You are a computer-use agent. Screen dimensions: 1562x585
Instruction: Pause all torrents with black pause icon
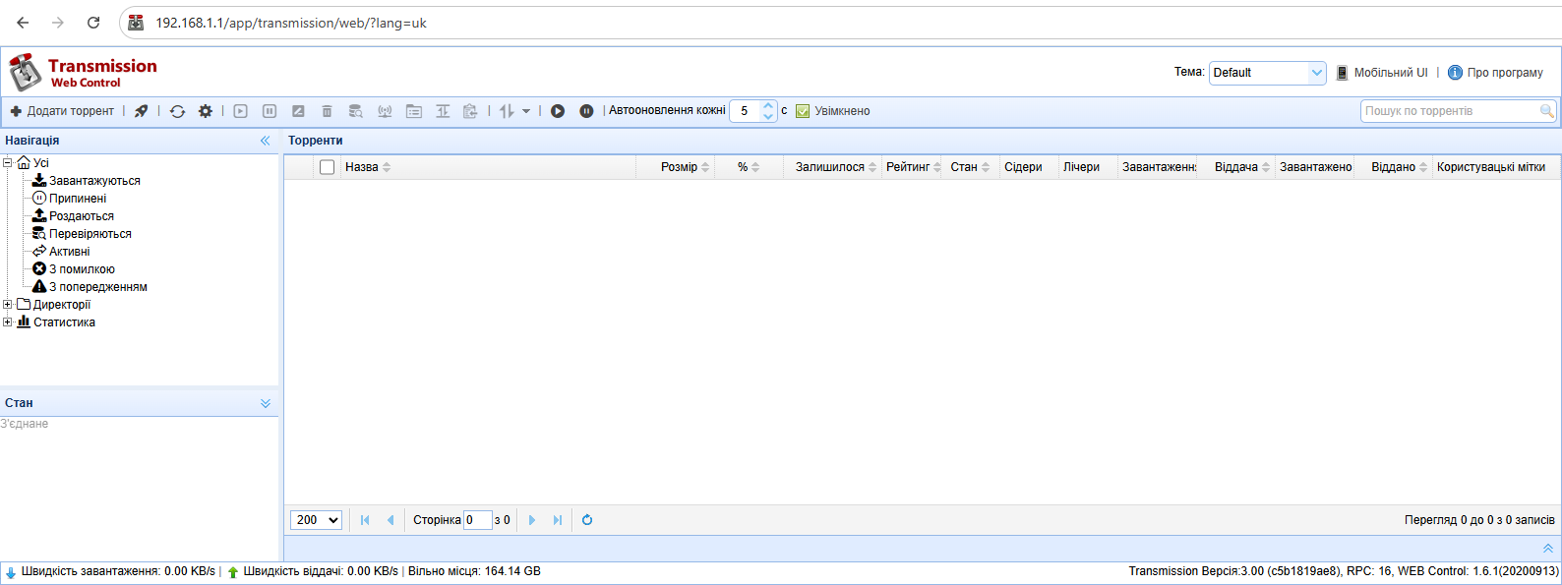click(586, 111)
